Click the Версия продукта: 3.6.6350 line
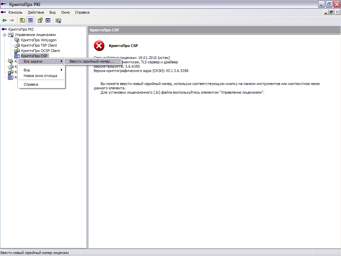 tap(117, 66)
